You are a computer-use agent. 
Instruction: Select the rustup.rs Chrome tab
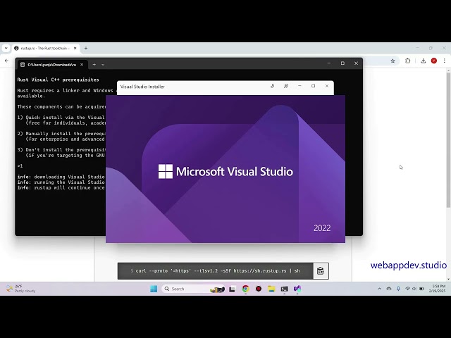coord(46,49)
